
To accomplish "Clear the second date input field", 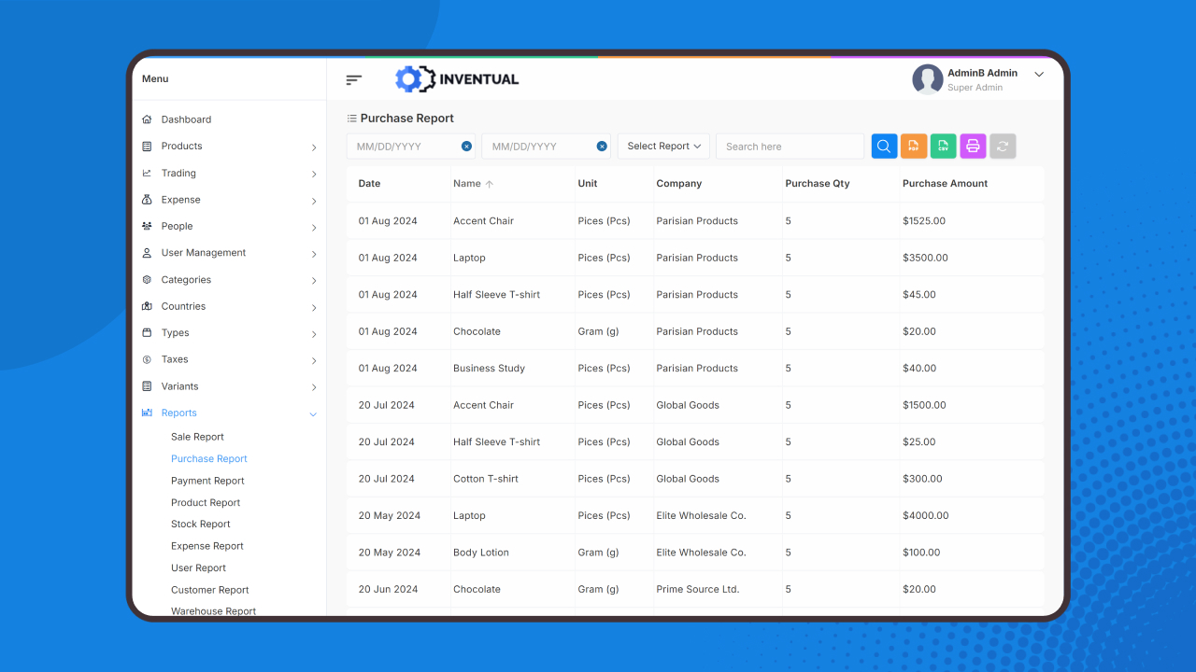I will [602, 146].
